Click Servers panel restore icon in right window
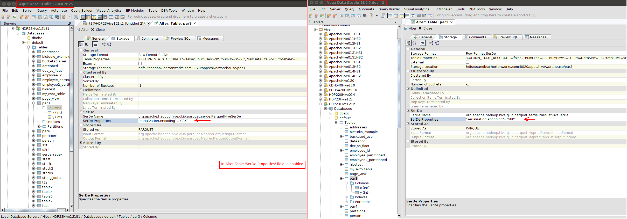Image resolution: width=627 pixels, height=219 pixels. (x=396, y=22)
